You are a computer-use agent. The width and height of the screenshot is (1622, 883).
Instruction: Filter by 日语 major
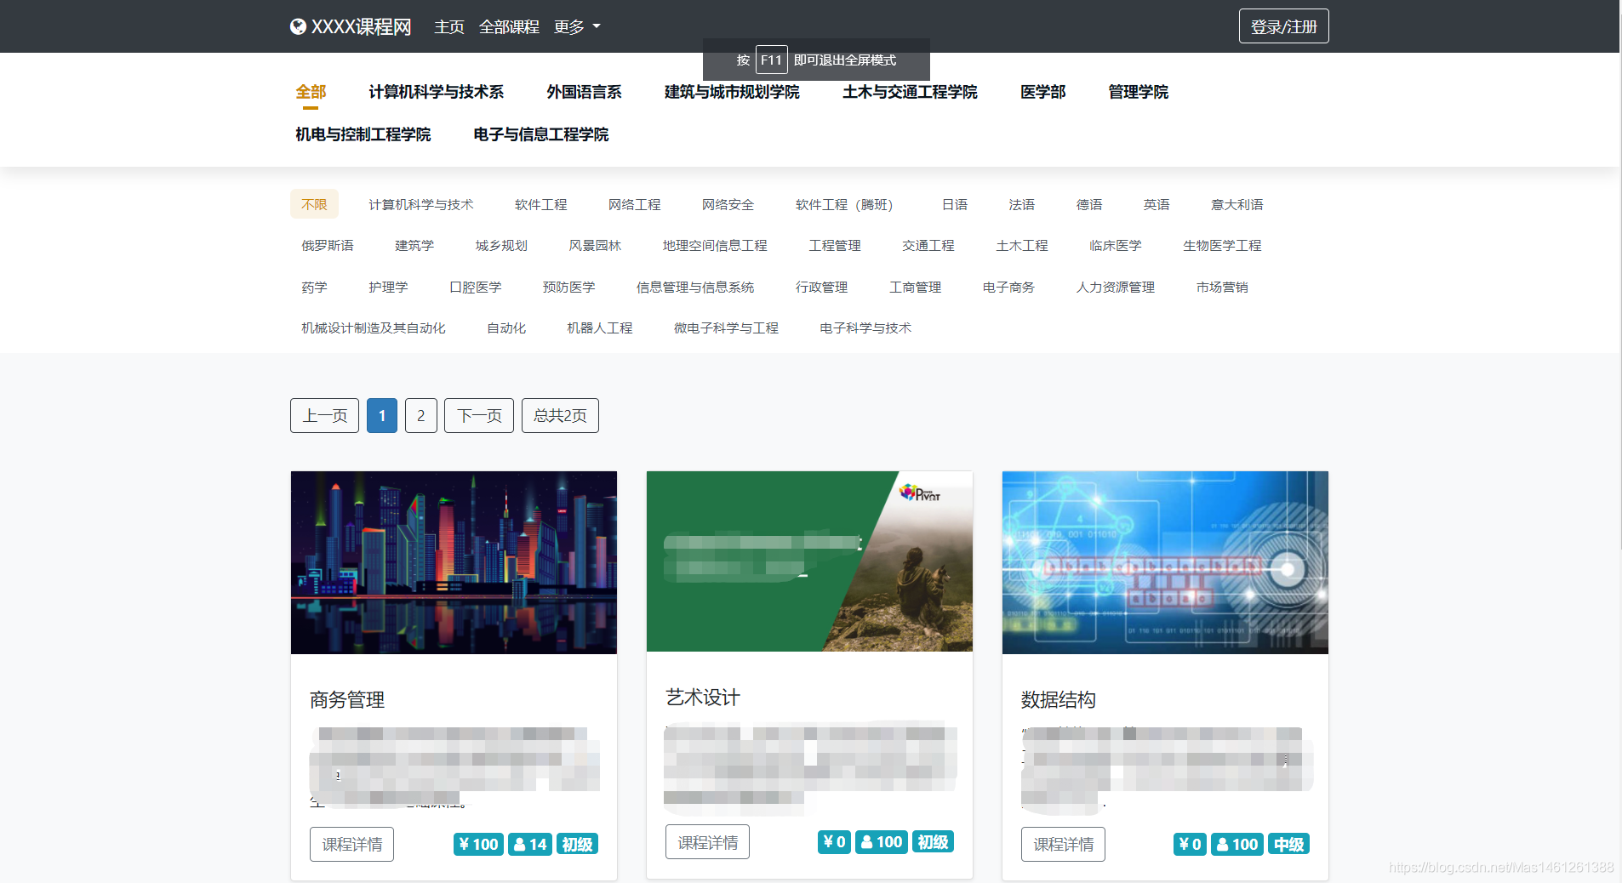[x=955, y=204]
